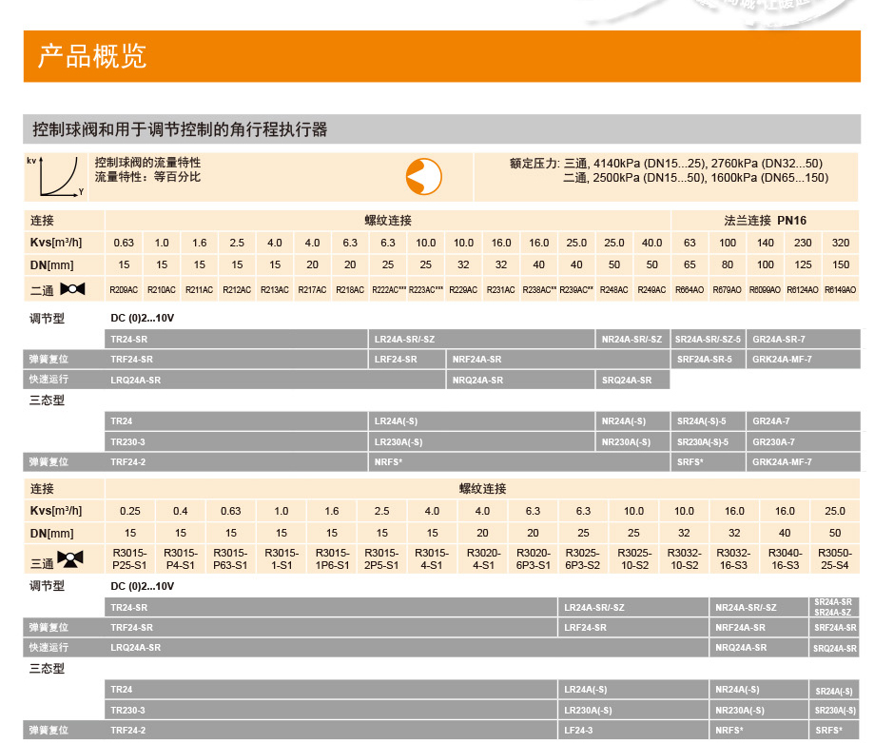Image resolution: width=894 pixels, height=743 pixels.
Task: Select actuator SR24A-SR/-SZ-5
Action: click(708, 340)
